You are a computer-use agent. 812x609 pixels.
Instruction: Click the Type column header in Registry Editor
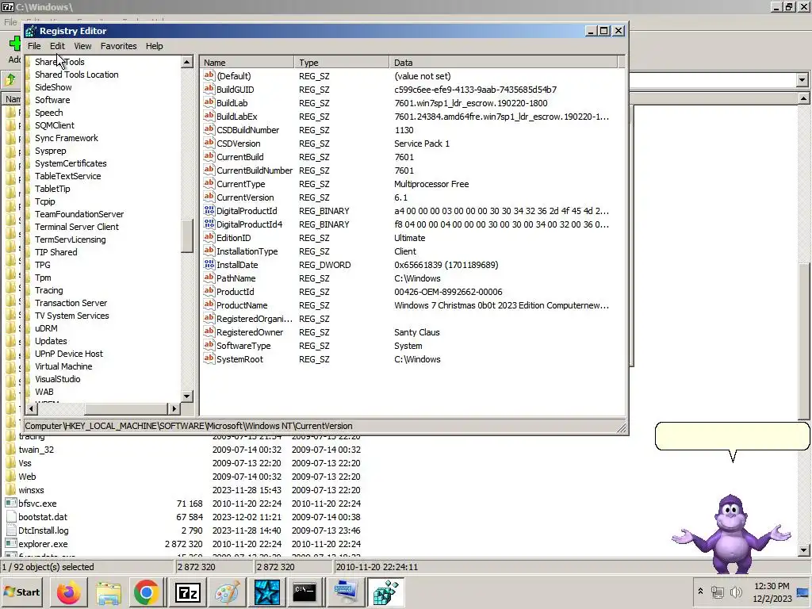342,63
